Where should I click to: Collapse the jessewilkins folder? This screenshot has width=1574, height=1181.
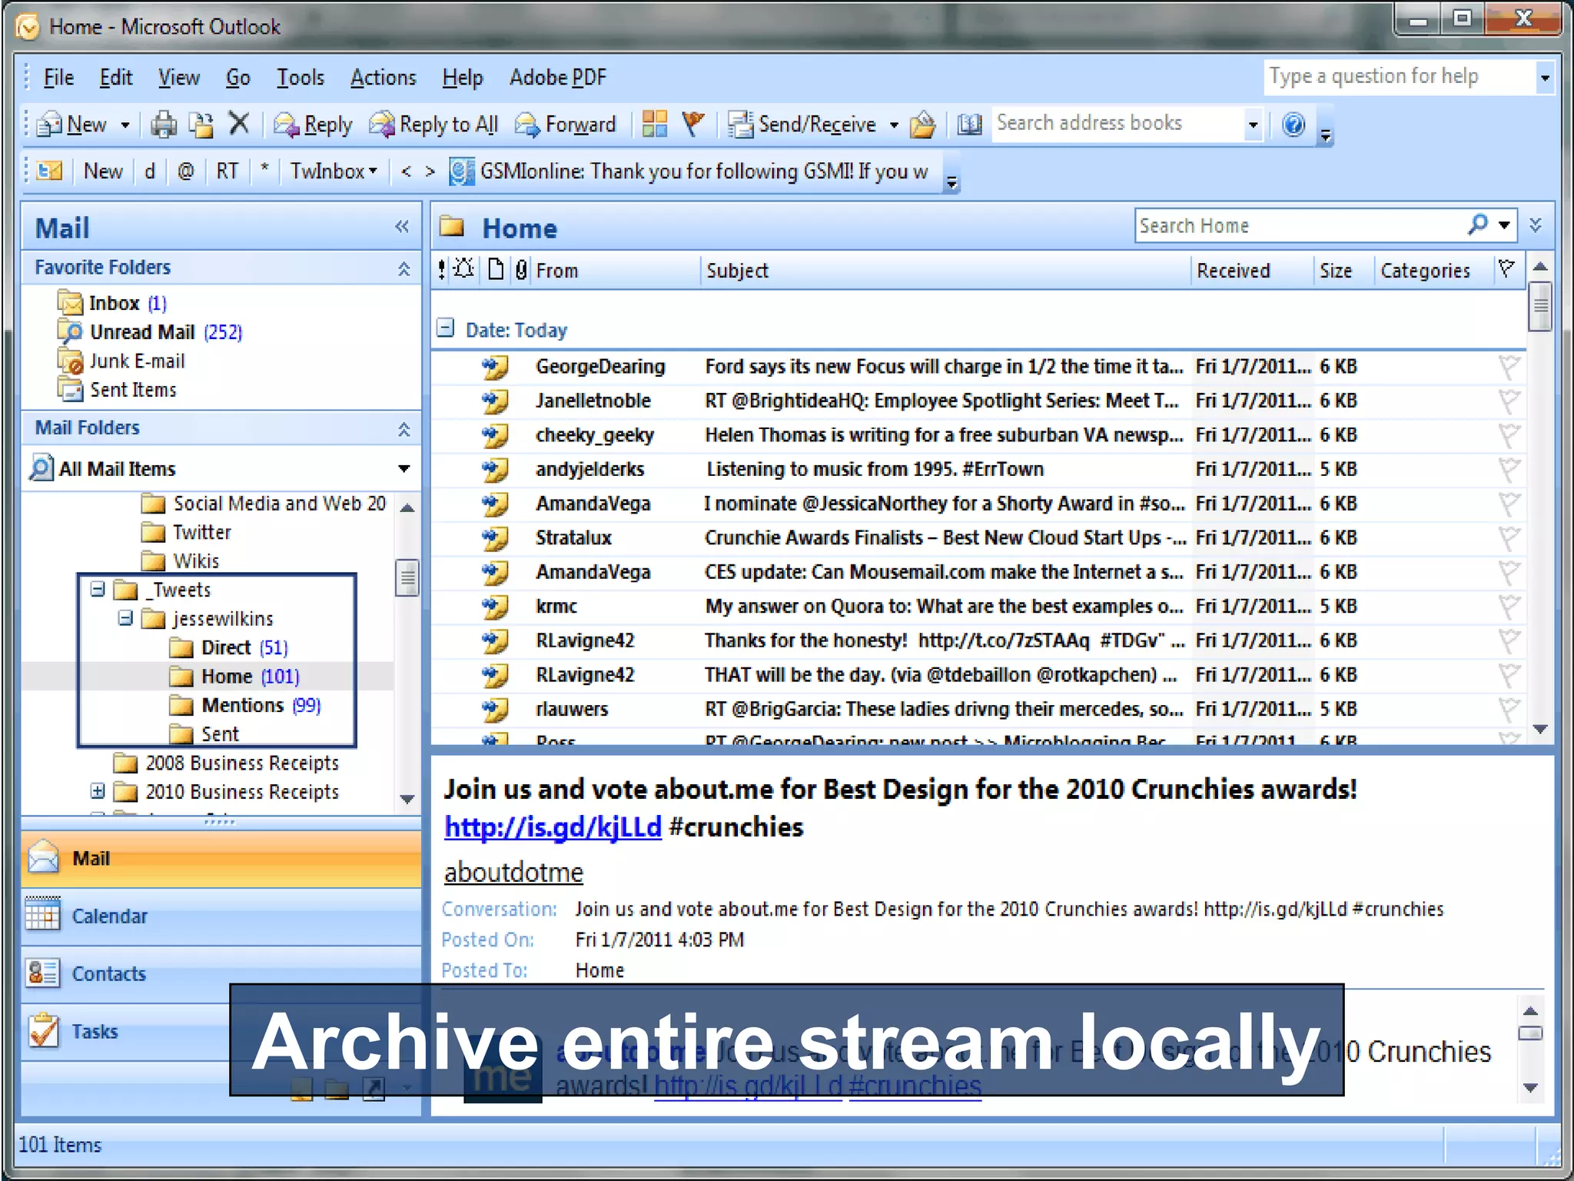pos(126,618)
